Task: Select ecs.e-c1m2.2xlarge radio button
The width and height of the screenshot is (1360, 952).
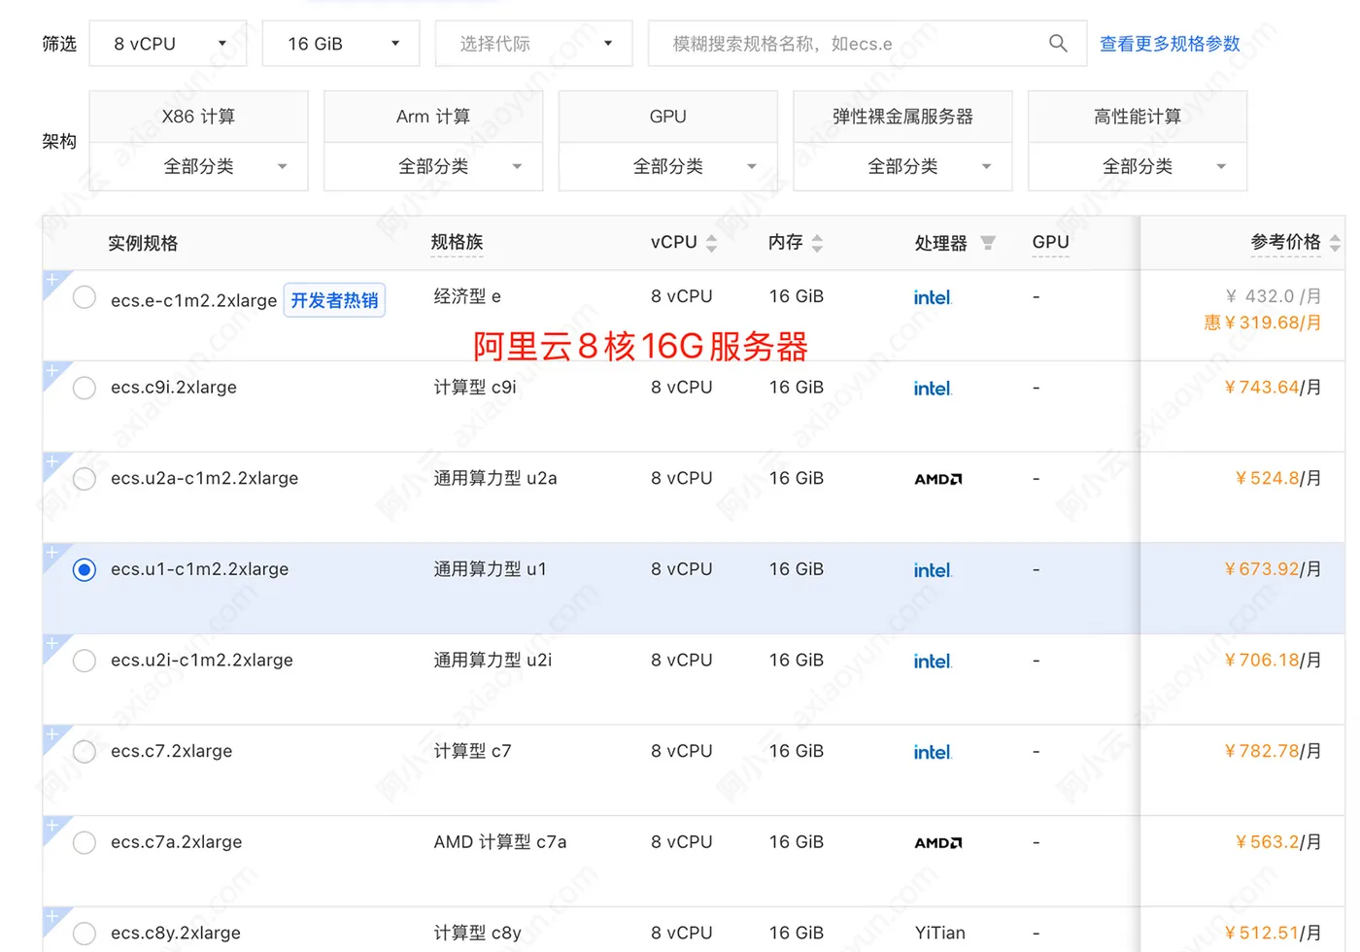Action: click(85, 297)
